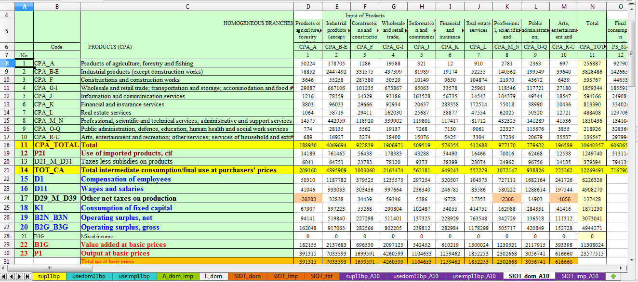Select column C header

187,6
